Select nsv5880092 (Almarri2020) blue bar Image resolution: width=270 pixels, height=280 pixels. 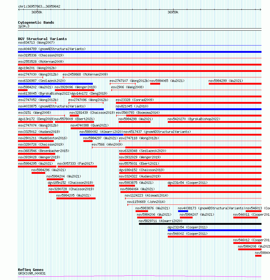click(x=102, y=135)
